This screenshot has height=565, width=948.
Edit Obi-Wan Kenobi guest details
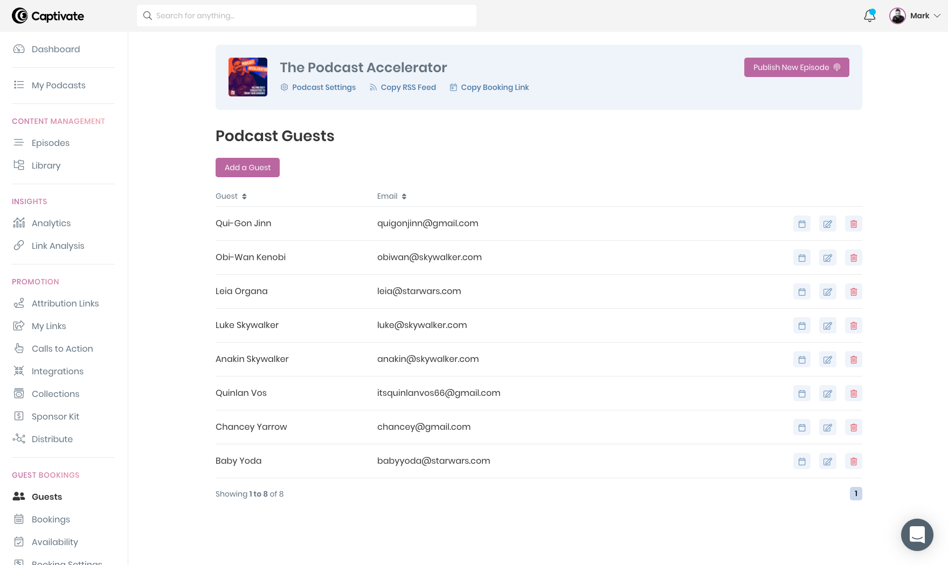tap(827, 258)
